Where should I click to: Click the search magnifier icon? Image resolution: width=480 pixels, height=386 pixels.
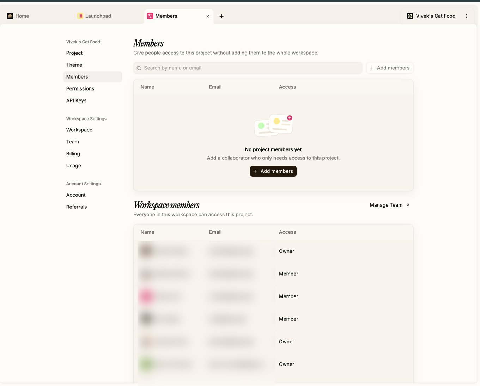tap(139, 68)
